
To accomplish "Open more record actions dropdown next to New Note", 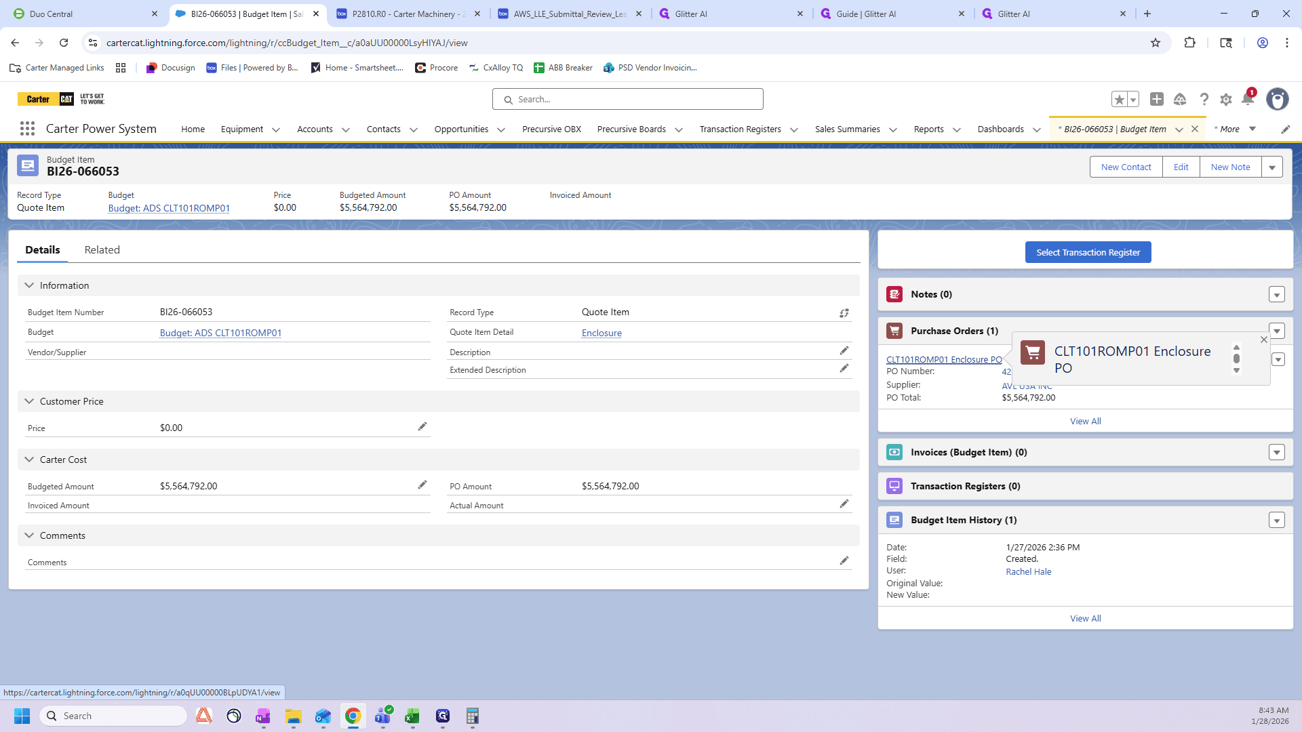I will tap(1272, 167).
